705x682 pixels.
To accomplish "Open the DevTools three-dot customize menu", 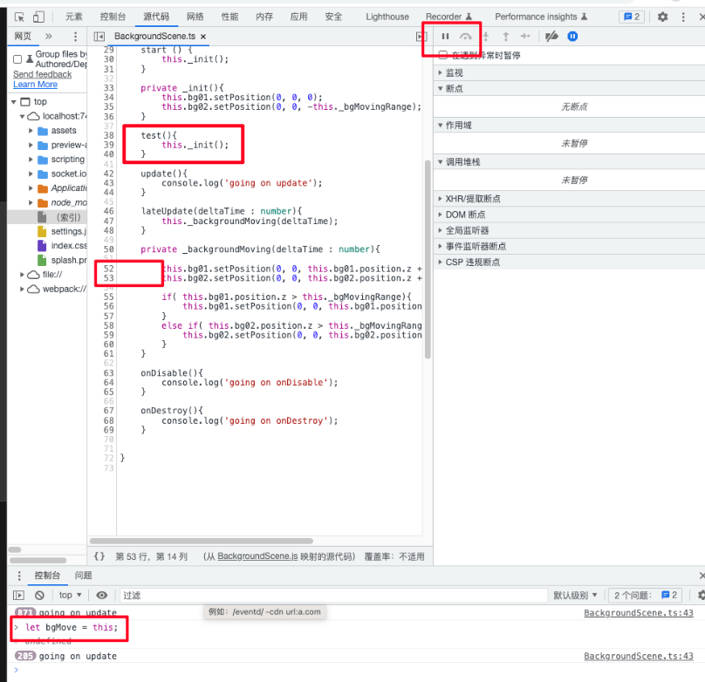I will tap(683, 17).
